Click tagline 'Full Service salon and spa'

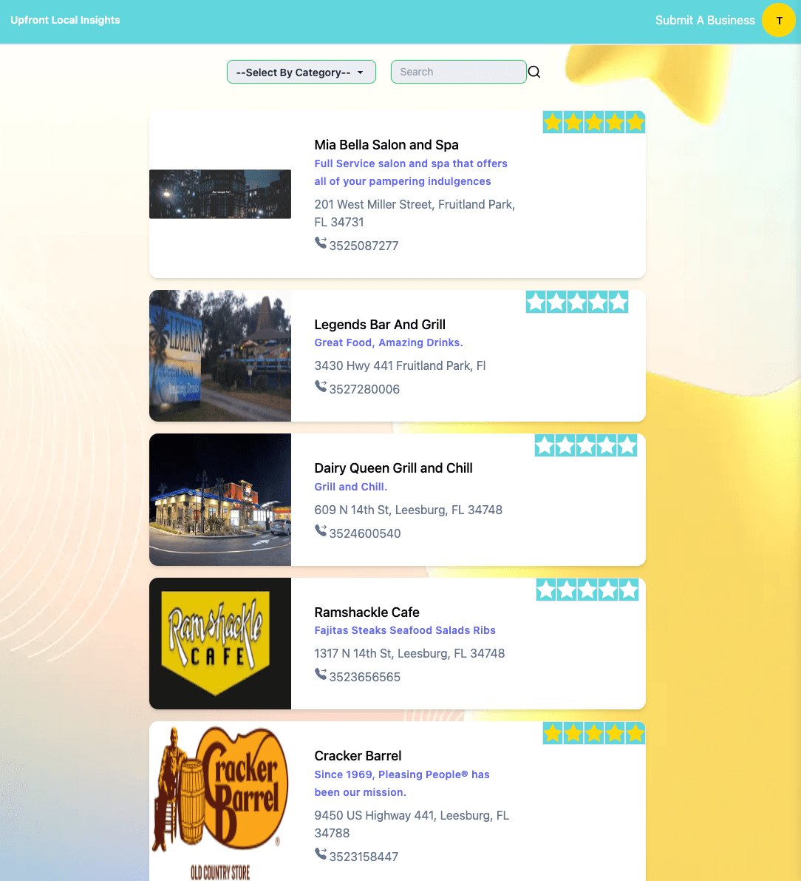click(x=411, y=172)
